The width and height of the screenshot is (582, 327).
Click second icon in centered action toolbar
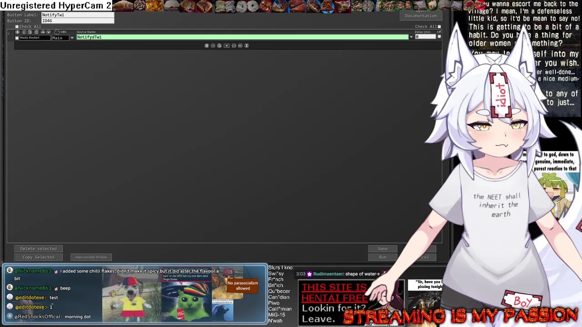[x=213, y=45]
